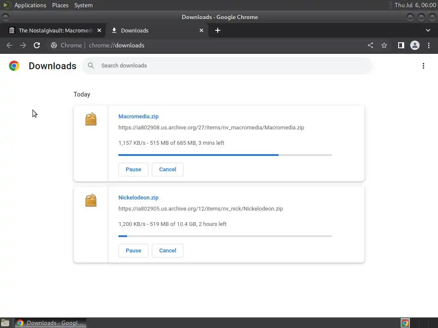Click the Downloads - Google Chrome taskbar button
The height and width of the screenshot is (328, 438).
[x=50, y=323]
